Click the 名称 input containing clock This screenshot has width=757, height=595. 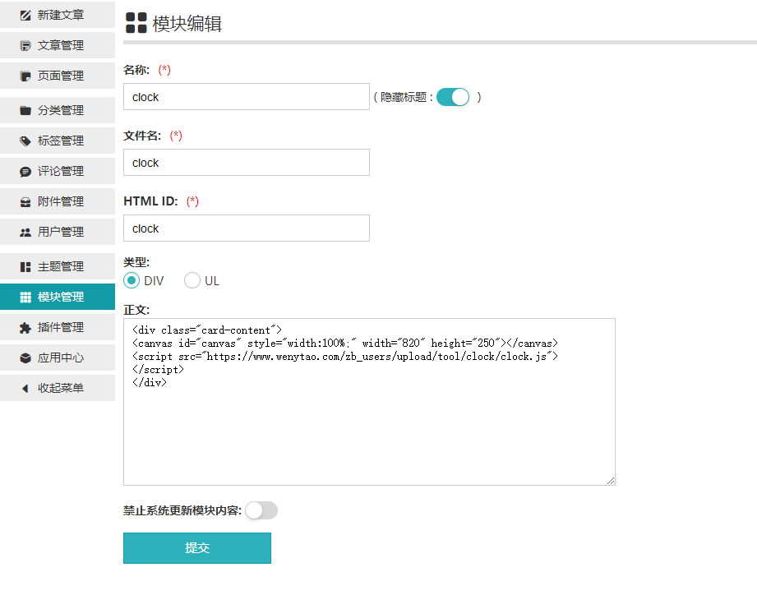pyautogui.click(x=246, y=96)
